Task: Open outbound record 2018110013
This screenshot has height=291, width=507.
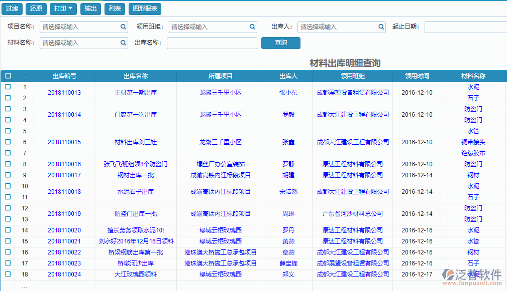Action: (x=64, y=92)
